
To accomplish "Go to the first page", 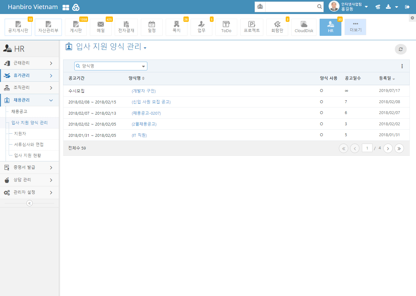I will pos(344,148).
